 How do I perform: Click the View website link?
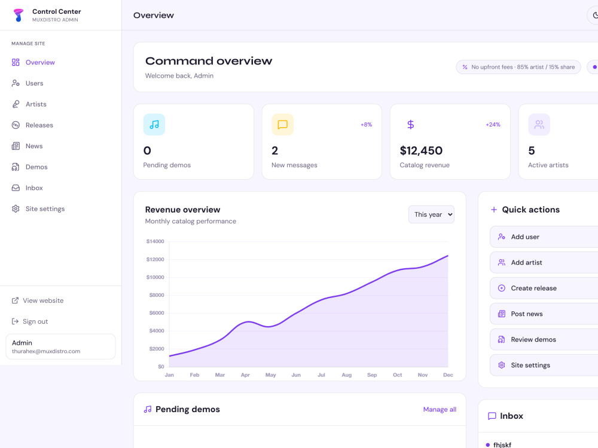61,300
